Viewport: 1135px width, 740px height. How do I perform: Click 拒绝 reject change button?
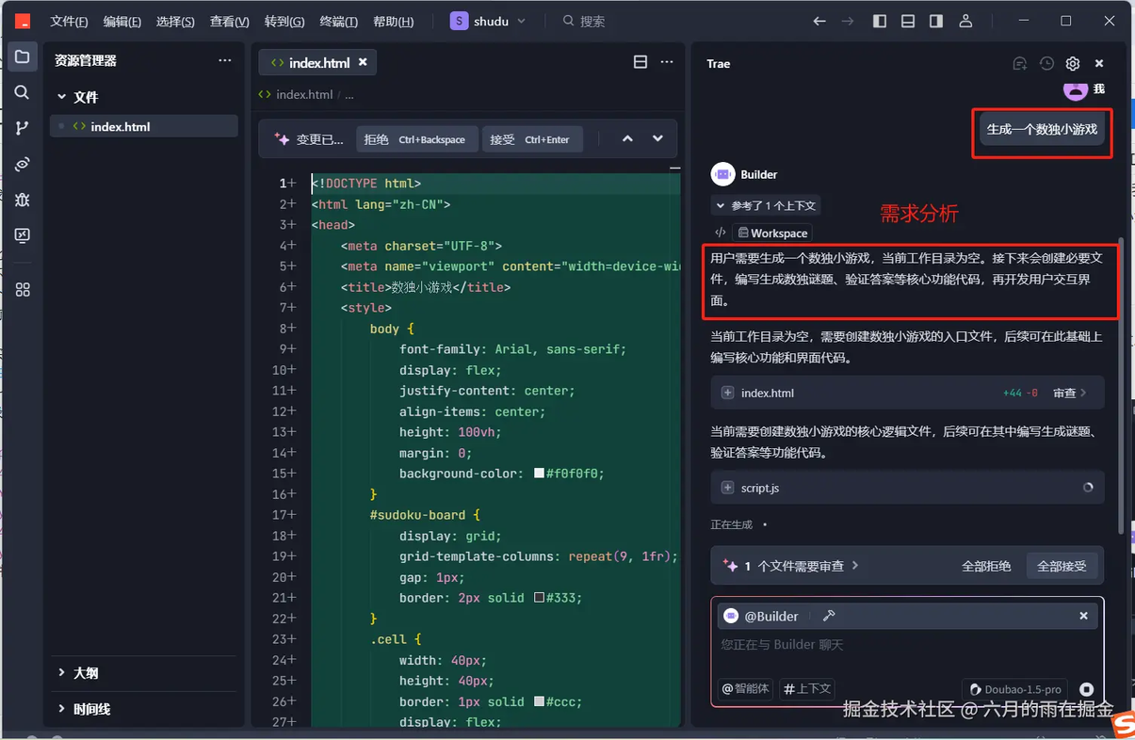pyautogui.click(x=416, y=139)
